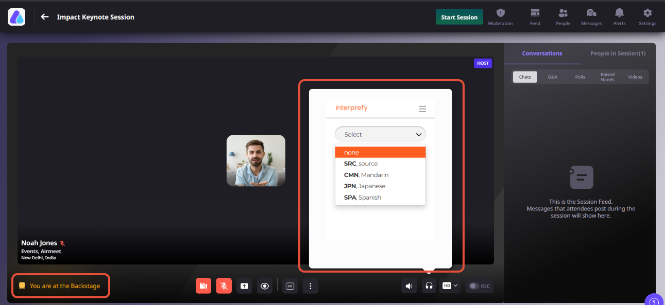Select the Videos tab
Image resolution: width=665 pixels, height=305 pixels.
pos(635,77)
